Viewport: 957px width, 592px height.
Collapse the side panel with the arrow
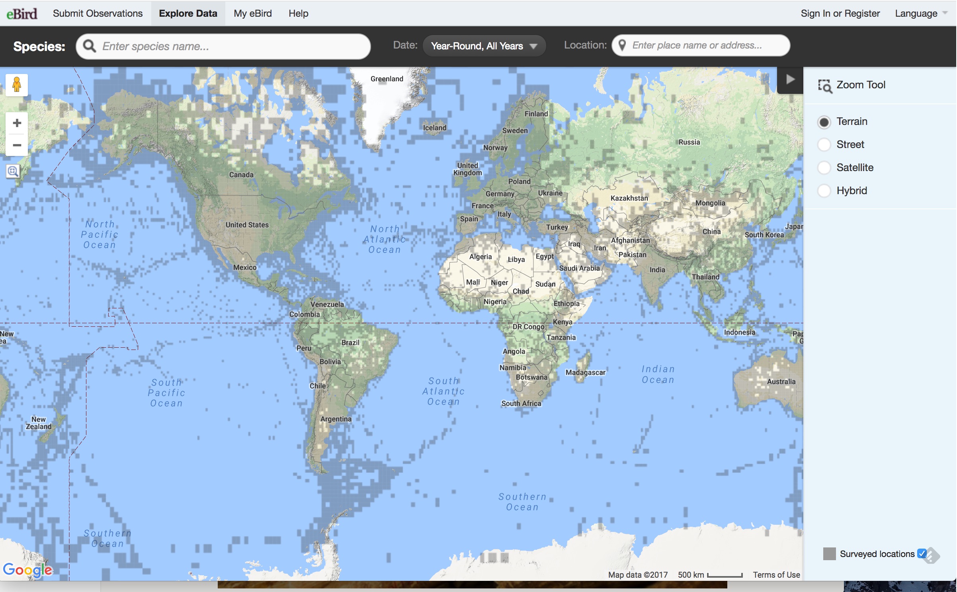point(790,80)
